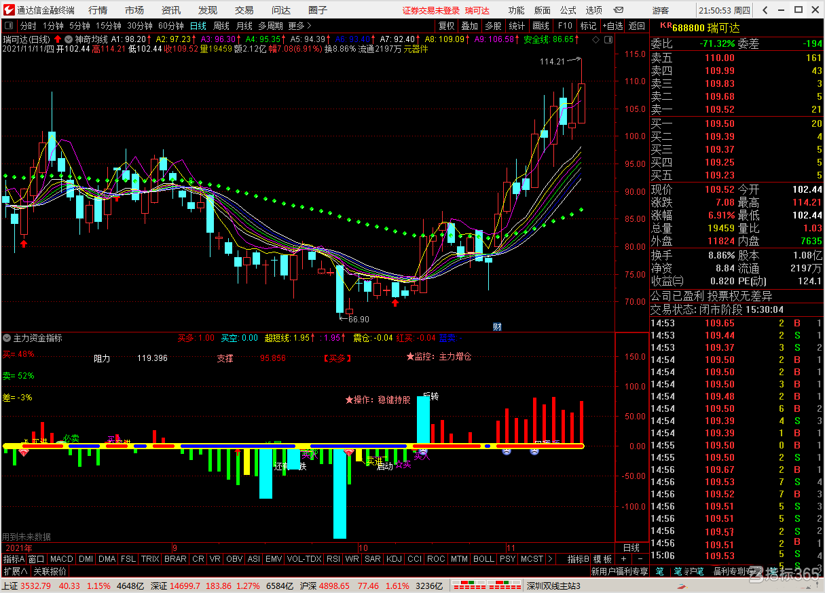825x593 pixels.
Task: Click leftmost red up-arrow signal under candles
Action: coord(24,243)
